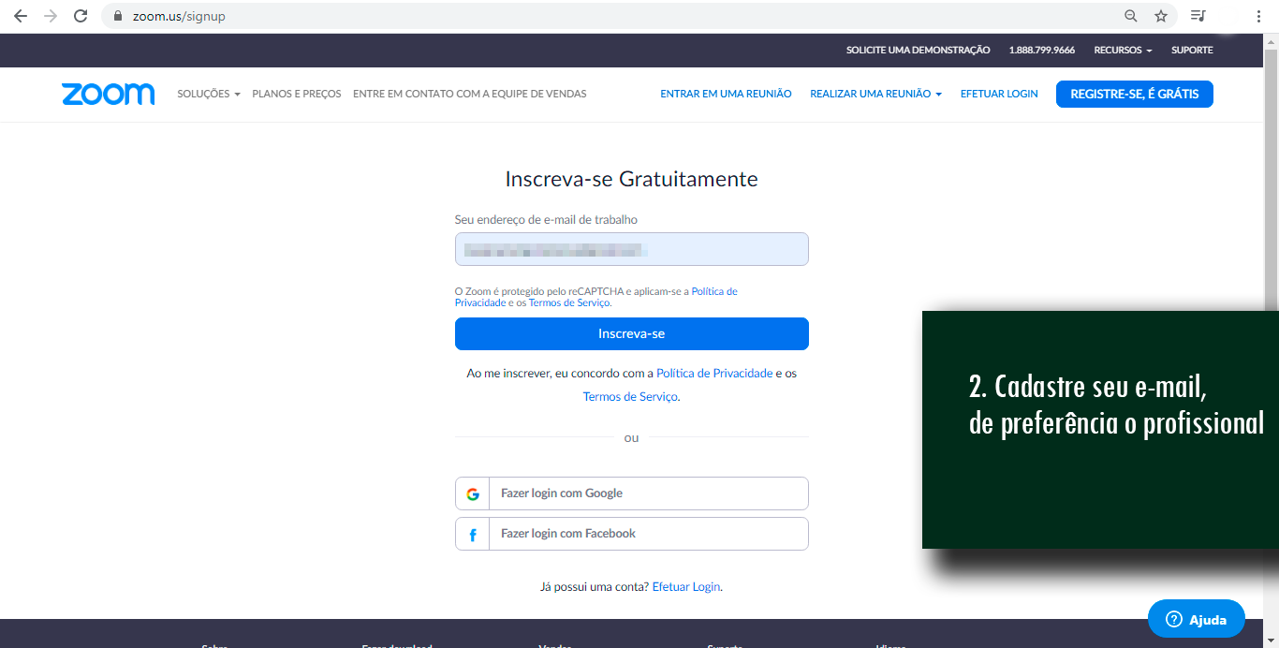Screen dimensions: 1279x648
Task: Reload the page with the refresh icon
Action: [81, 16]
